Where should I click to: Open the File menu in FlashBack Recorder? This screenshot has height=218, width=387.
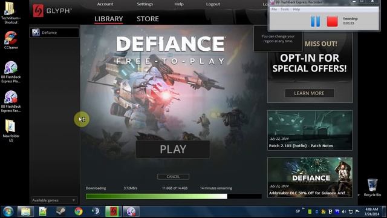coord(274,9)
